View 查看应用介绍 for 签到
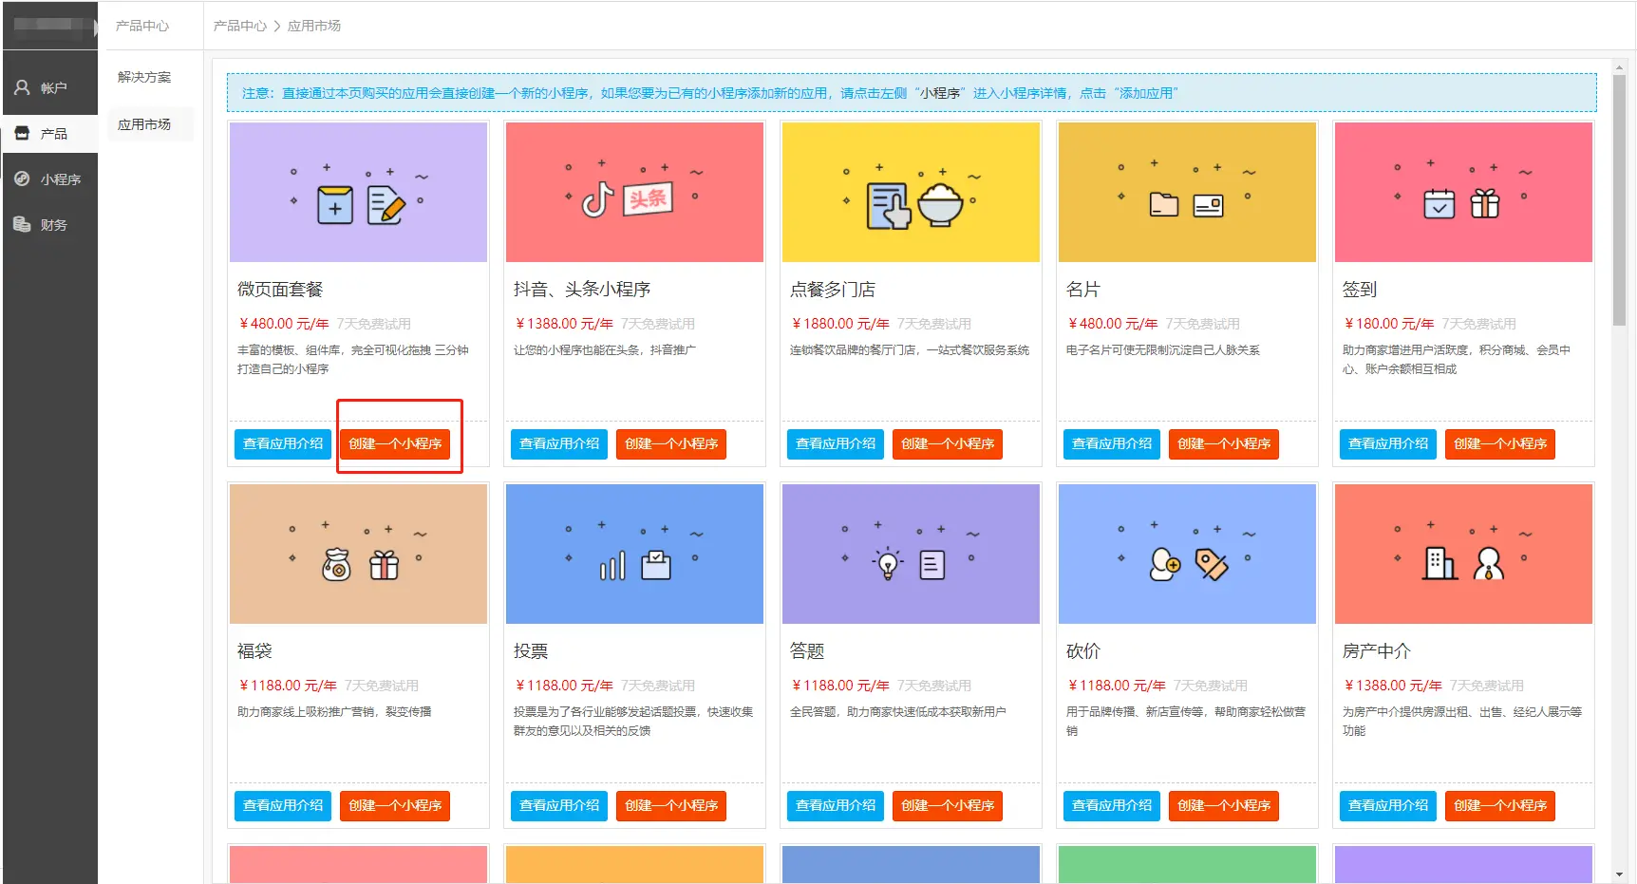1637x884 pixels. click(x=1388, y=444)
